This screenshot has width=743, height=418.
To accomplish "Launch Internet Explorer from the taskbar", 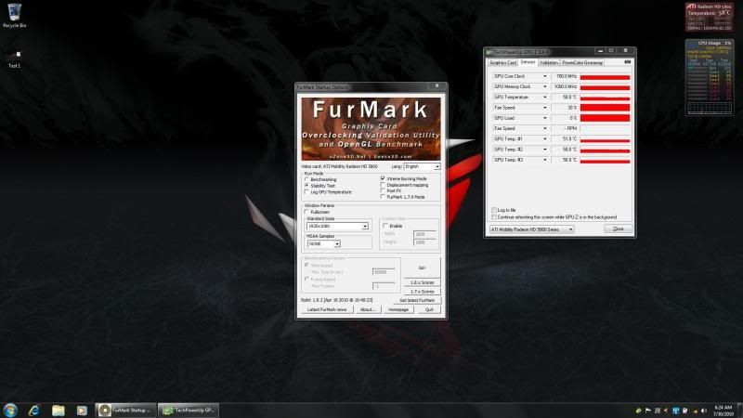I will [34, 410].
